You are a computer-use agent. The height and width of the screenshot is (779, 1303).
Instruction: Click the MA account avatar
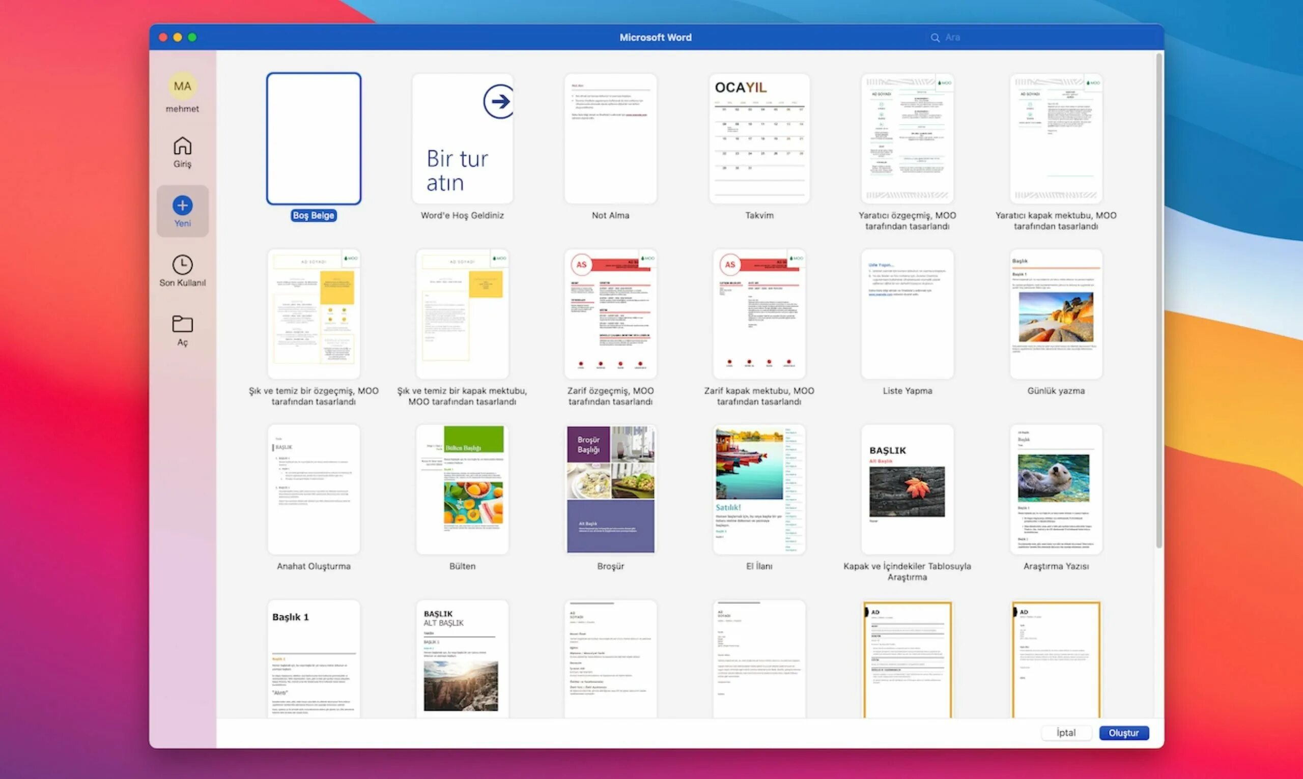point(182,86)
